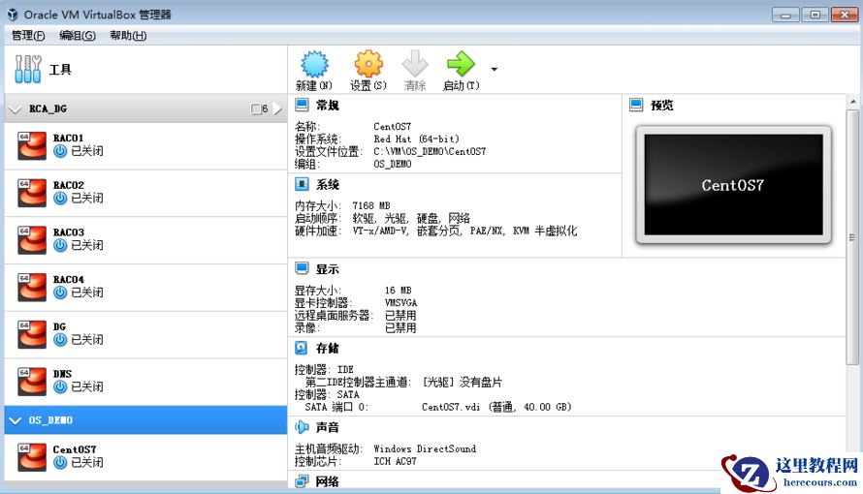Select the DG virtual machine icon
Screen dimensions: 863x494
coord(31,334)
